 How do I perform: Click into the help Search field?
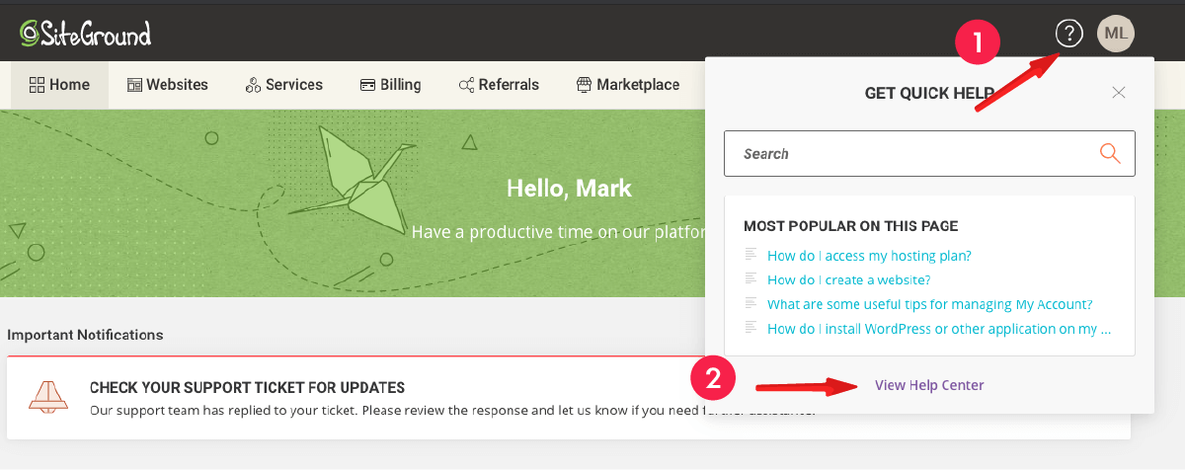[x=929, y=154]
